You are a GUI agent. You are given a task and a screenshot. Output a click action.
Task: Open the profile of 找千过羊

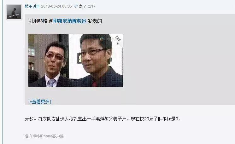(32, 6)
